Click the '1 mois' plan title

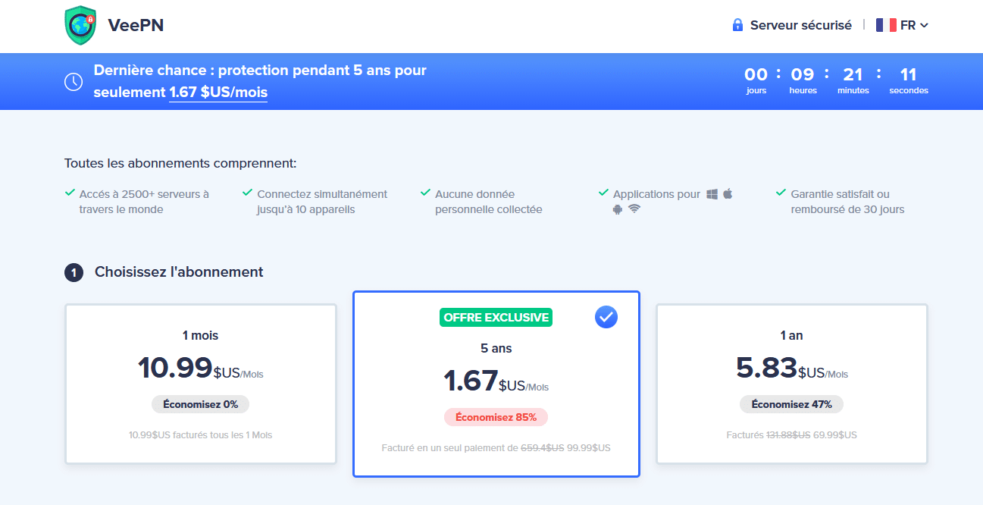[200, 335]
